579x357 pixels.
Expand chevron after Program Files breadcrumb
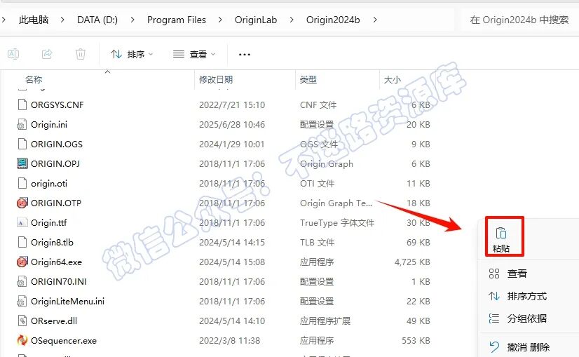pos(220,20)
